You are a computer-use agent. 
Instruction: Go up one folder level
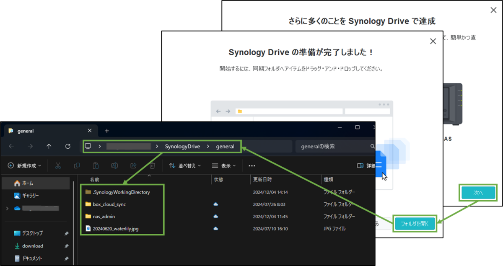click(x=49, y=146)
